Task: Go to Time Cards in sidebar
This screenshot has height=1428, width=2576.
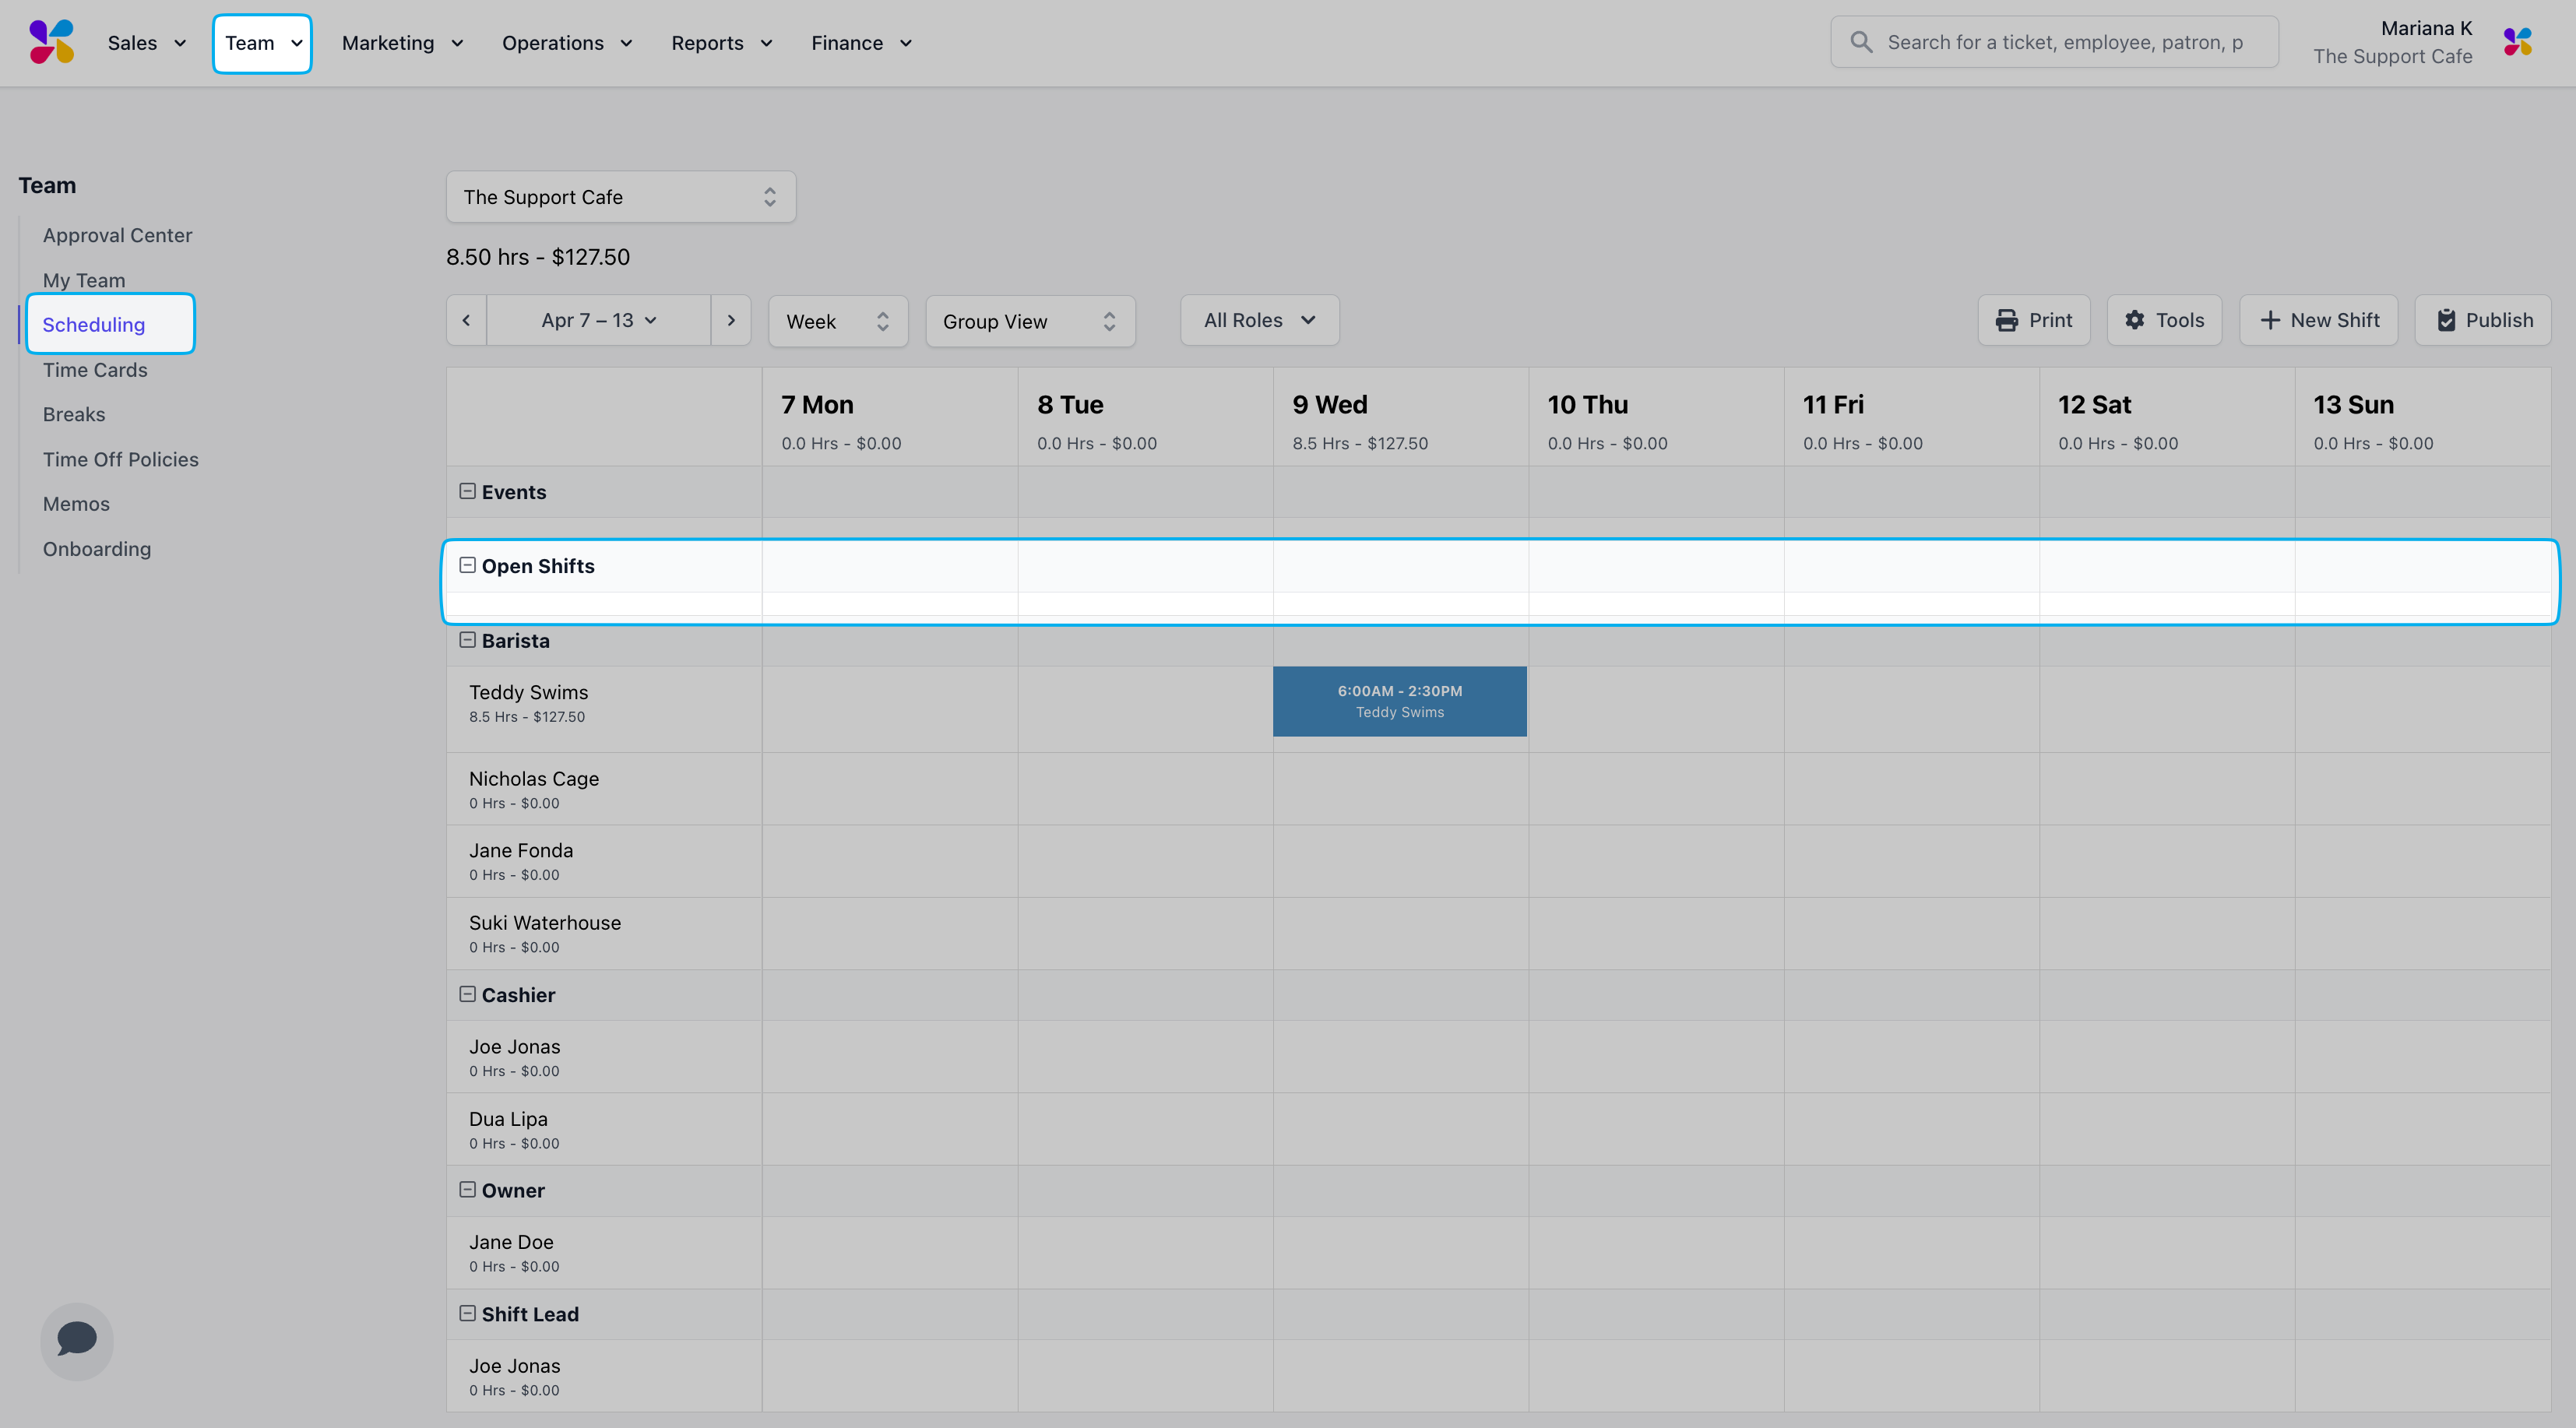Action: pos(95,370)
